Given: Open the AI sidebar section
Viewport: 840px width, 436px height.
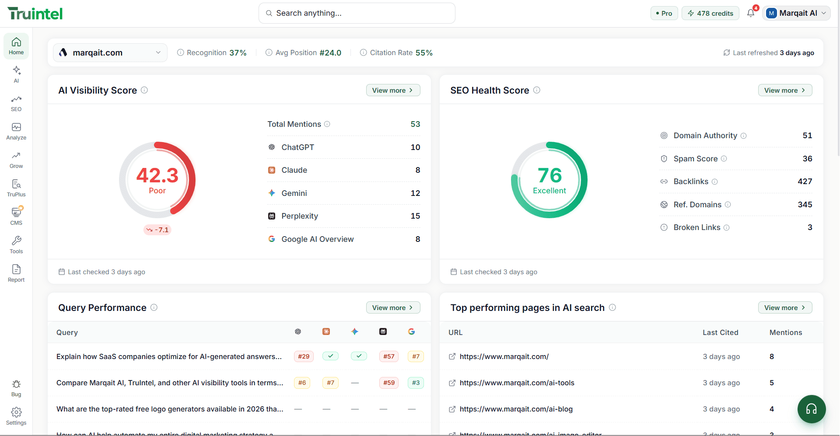Looking at the screenshot, I should tap(16, 74).
